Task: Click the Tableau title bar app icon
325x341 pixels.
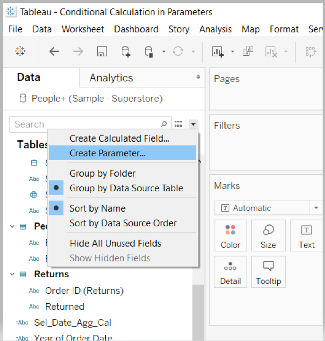Action: [x=10, y=11]
